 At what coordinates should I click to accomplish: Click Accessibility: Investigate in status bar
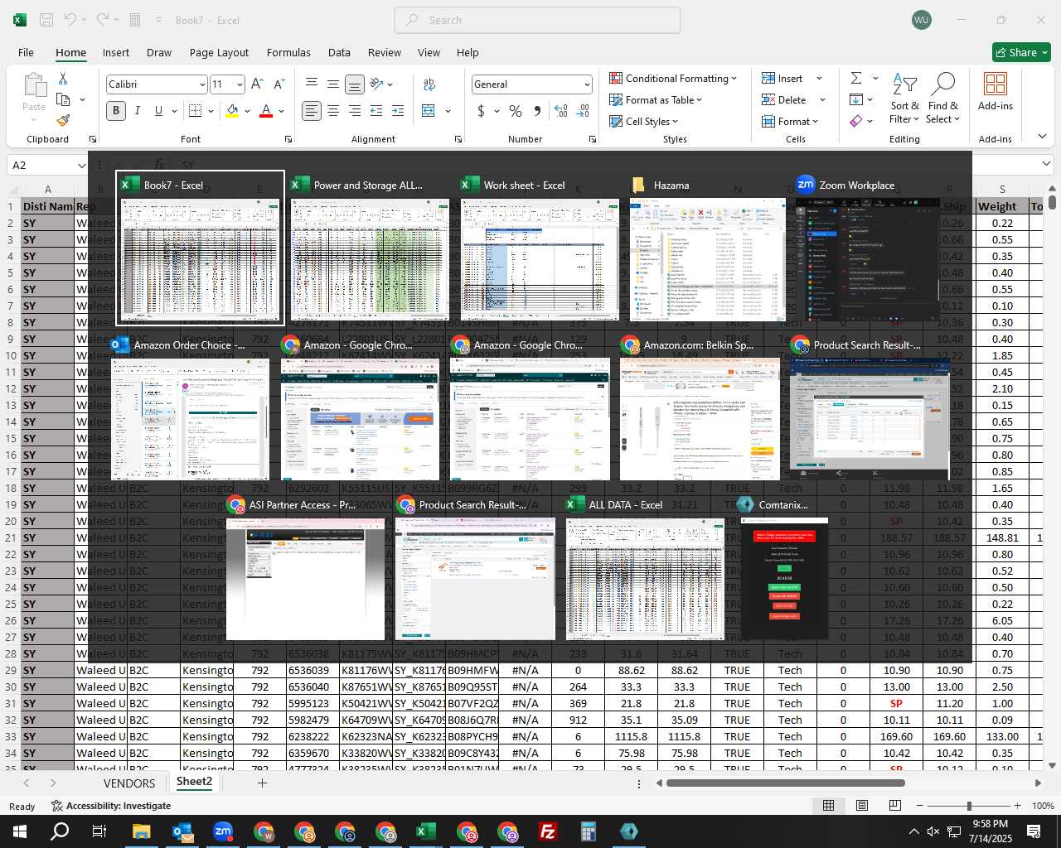pos(111,806)
